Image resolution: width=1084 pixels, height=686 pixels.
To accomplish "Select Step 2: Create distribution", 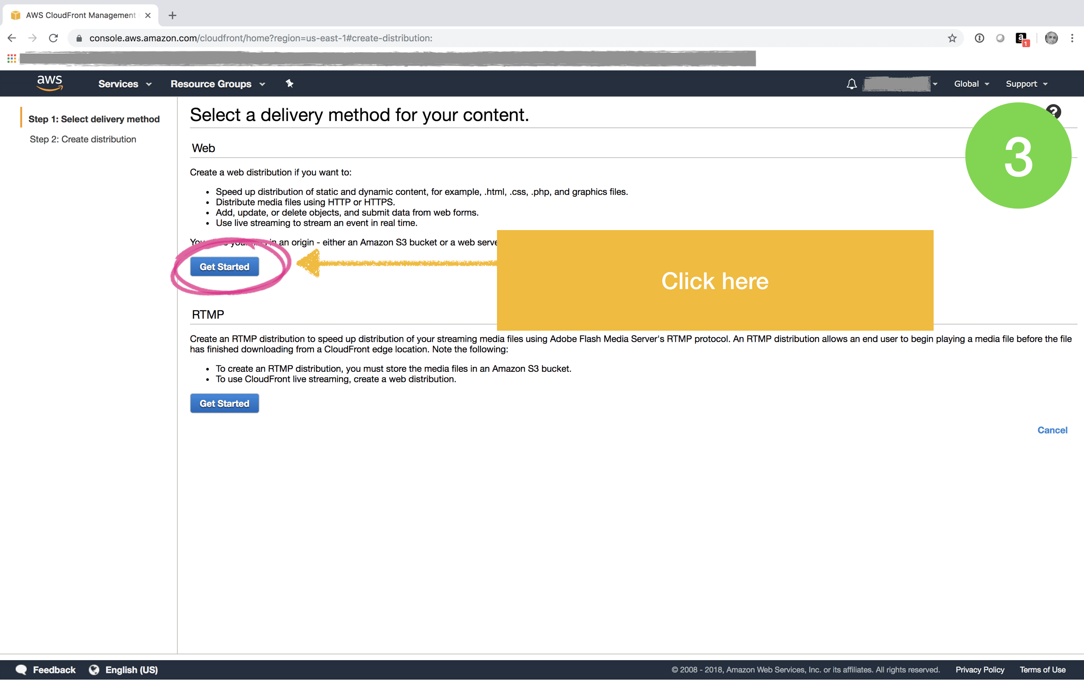I will coord(83,139).
